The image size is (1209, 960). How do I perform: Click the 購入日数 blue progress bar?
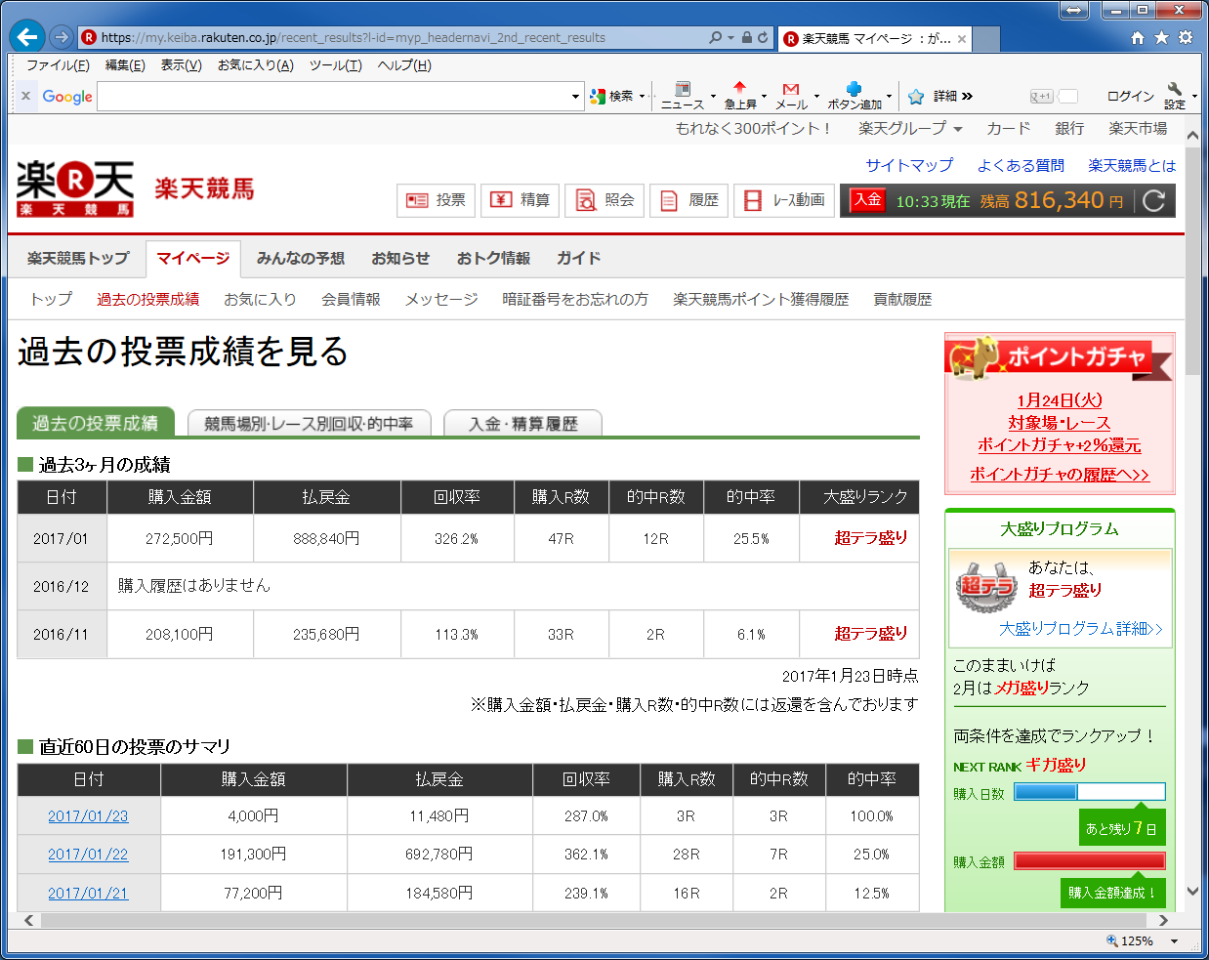(x=1090, y=792)
